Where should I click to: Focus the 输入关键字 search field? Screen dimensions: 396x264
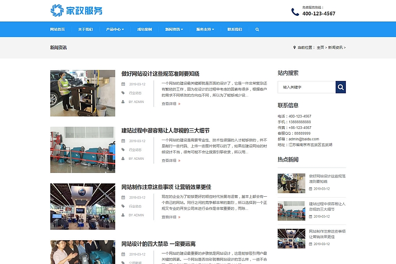pyautogui.click(x=307, y=87)
